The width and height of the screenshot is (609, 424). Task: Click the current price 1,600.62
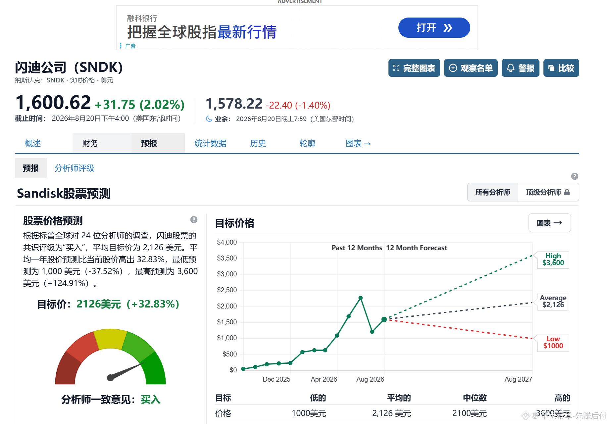(x=53, y=102)
